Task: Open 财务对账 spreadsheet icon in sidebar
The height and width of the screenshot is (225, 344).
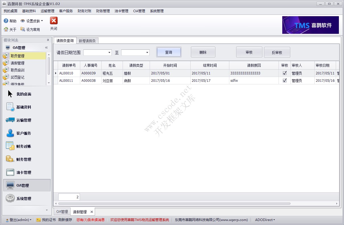Action: 10,146
